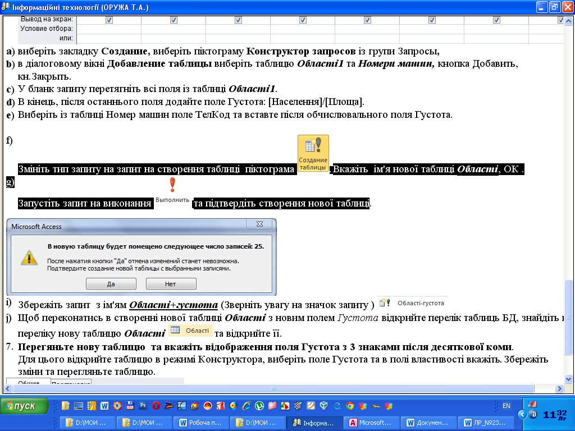Click the book icon in window title bar

pyautogui.click(x=6, y=7)
